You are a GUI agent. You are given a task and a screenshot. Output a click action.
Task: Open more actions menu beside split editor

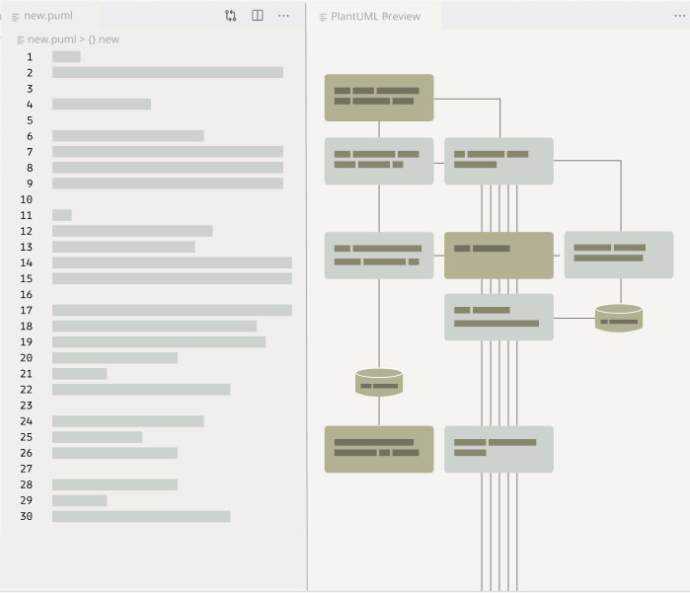(x=283, y=16)
